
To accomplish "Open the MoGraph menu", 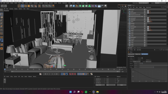I will tap(35, 3).
